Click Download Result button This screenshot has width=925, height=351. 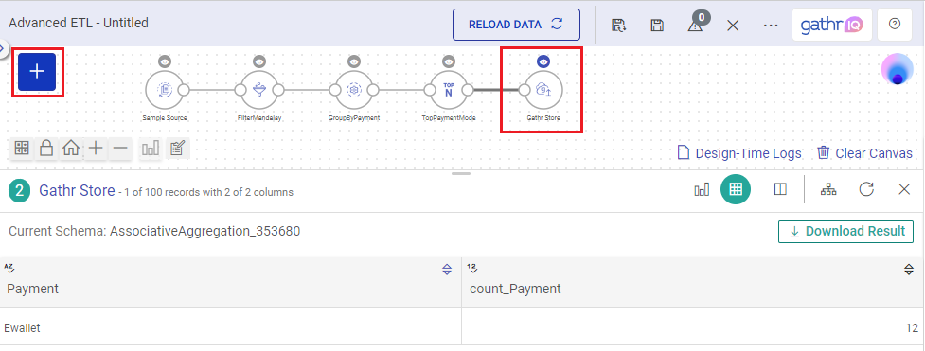coord(846,231)
